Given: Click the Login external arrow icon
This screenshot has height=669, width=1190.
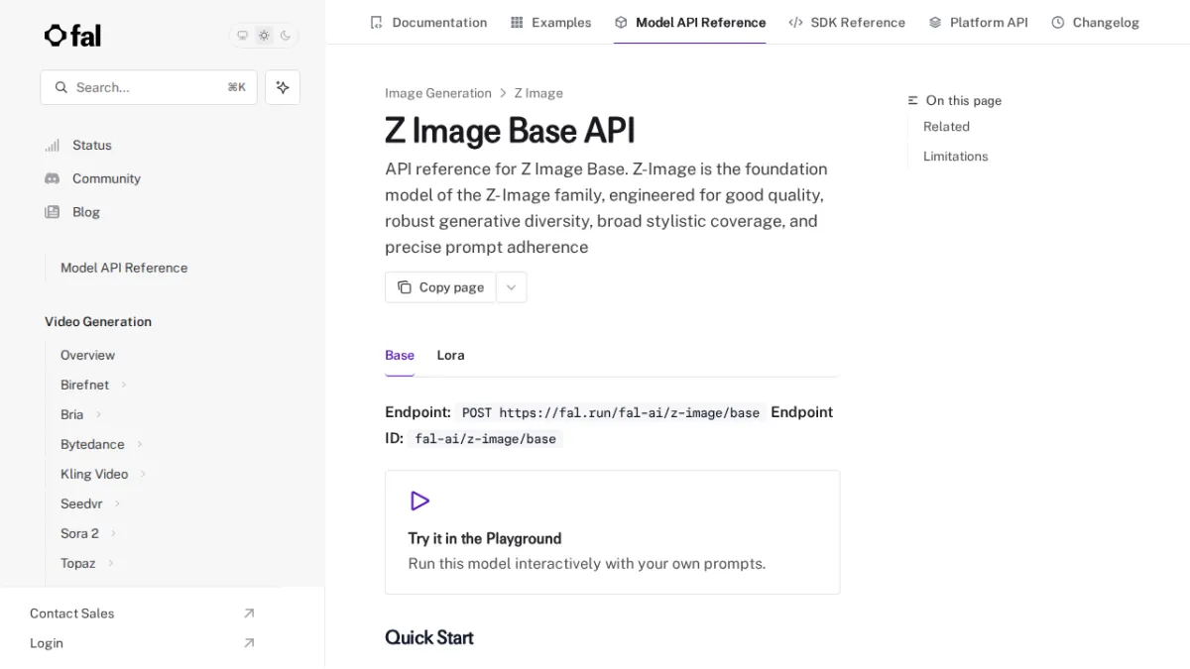Looking at the screenshot, I should point(249,643).
